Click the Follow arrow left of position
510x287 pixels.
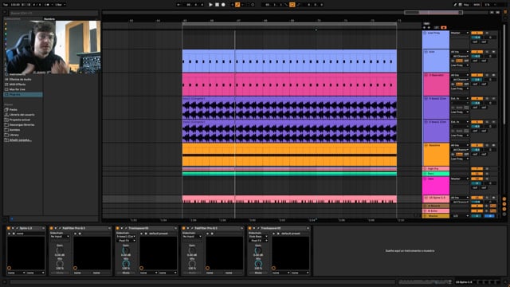tap(178, 5)
